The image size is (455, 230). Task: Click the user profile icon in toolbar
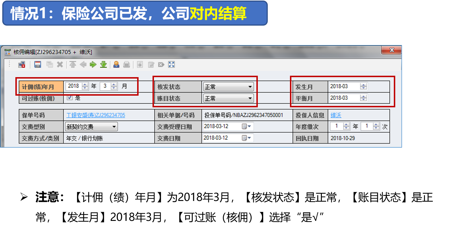(x=116, y=65)
